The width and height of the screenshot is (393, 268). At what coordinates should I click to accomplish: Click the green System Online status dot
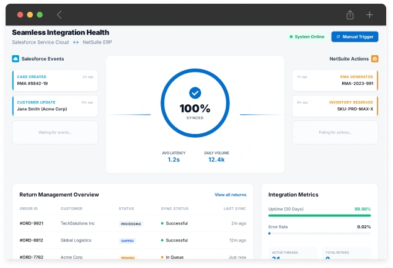[291, 37]
